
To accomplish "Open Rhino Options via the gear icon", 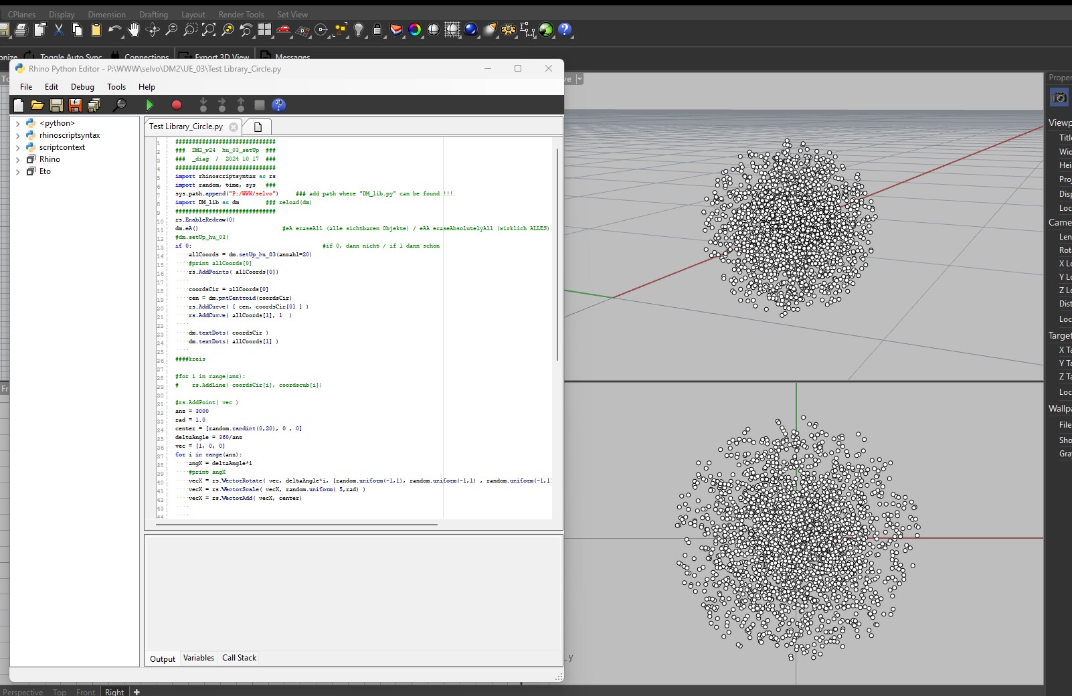I will point(509,29).
